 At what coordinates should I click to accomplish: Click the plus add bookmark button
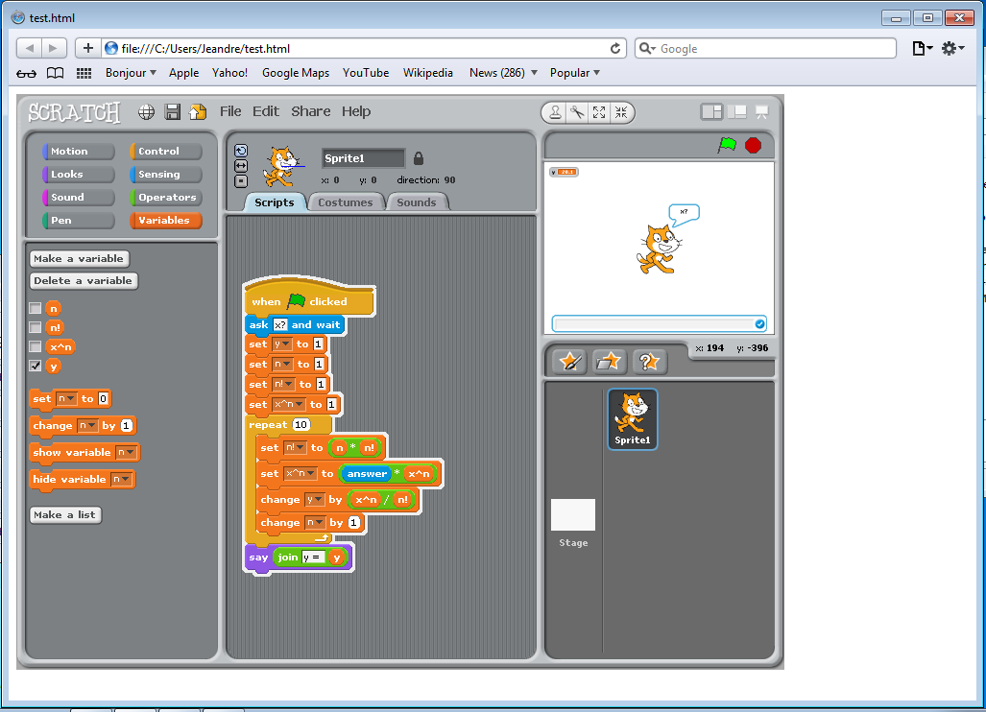click(88, 48)
